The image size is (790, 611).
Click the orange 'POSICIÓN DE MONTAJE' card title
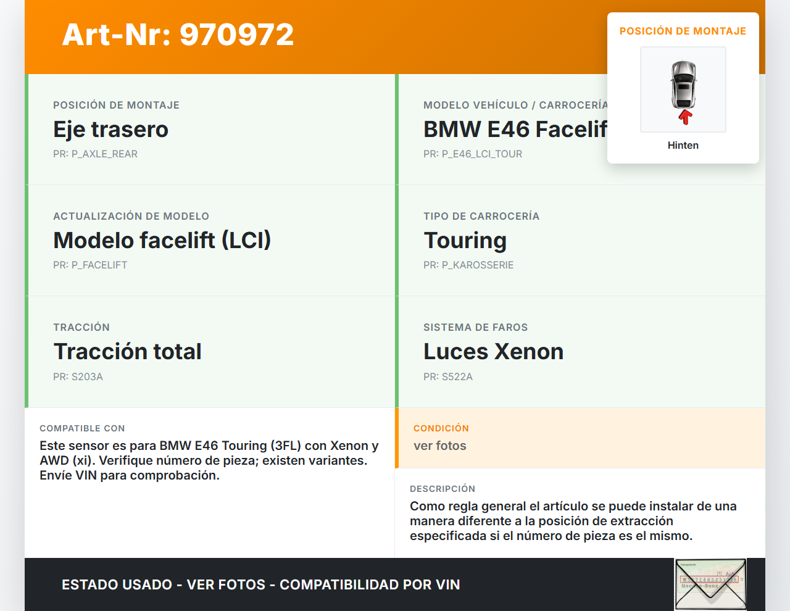pos(683,31)
